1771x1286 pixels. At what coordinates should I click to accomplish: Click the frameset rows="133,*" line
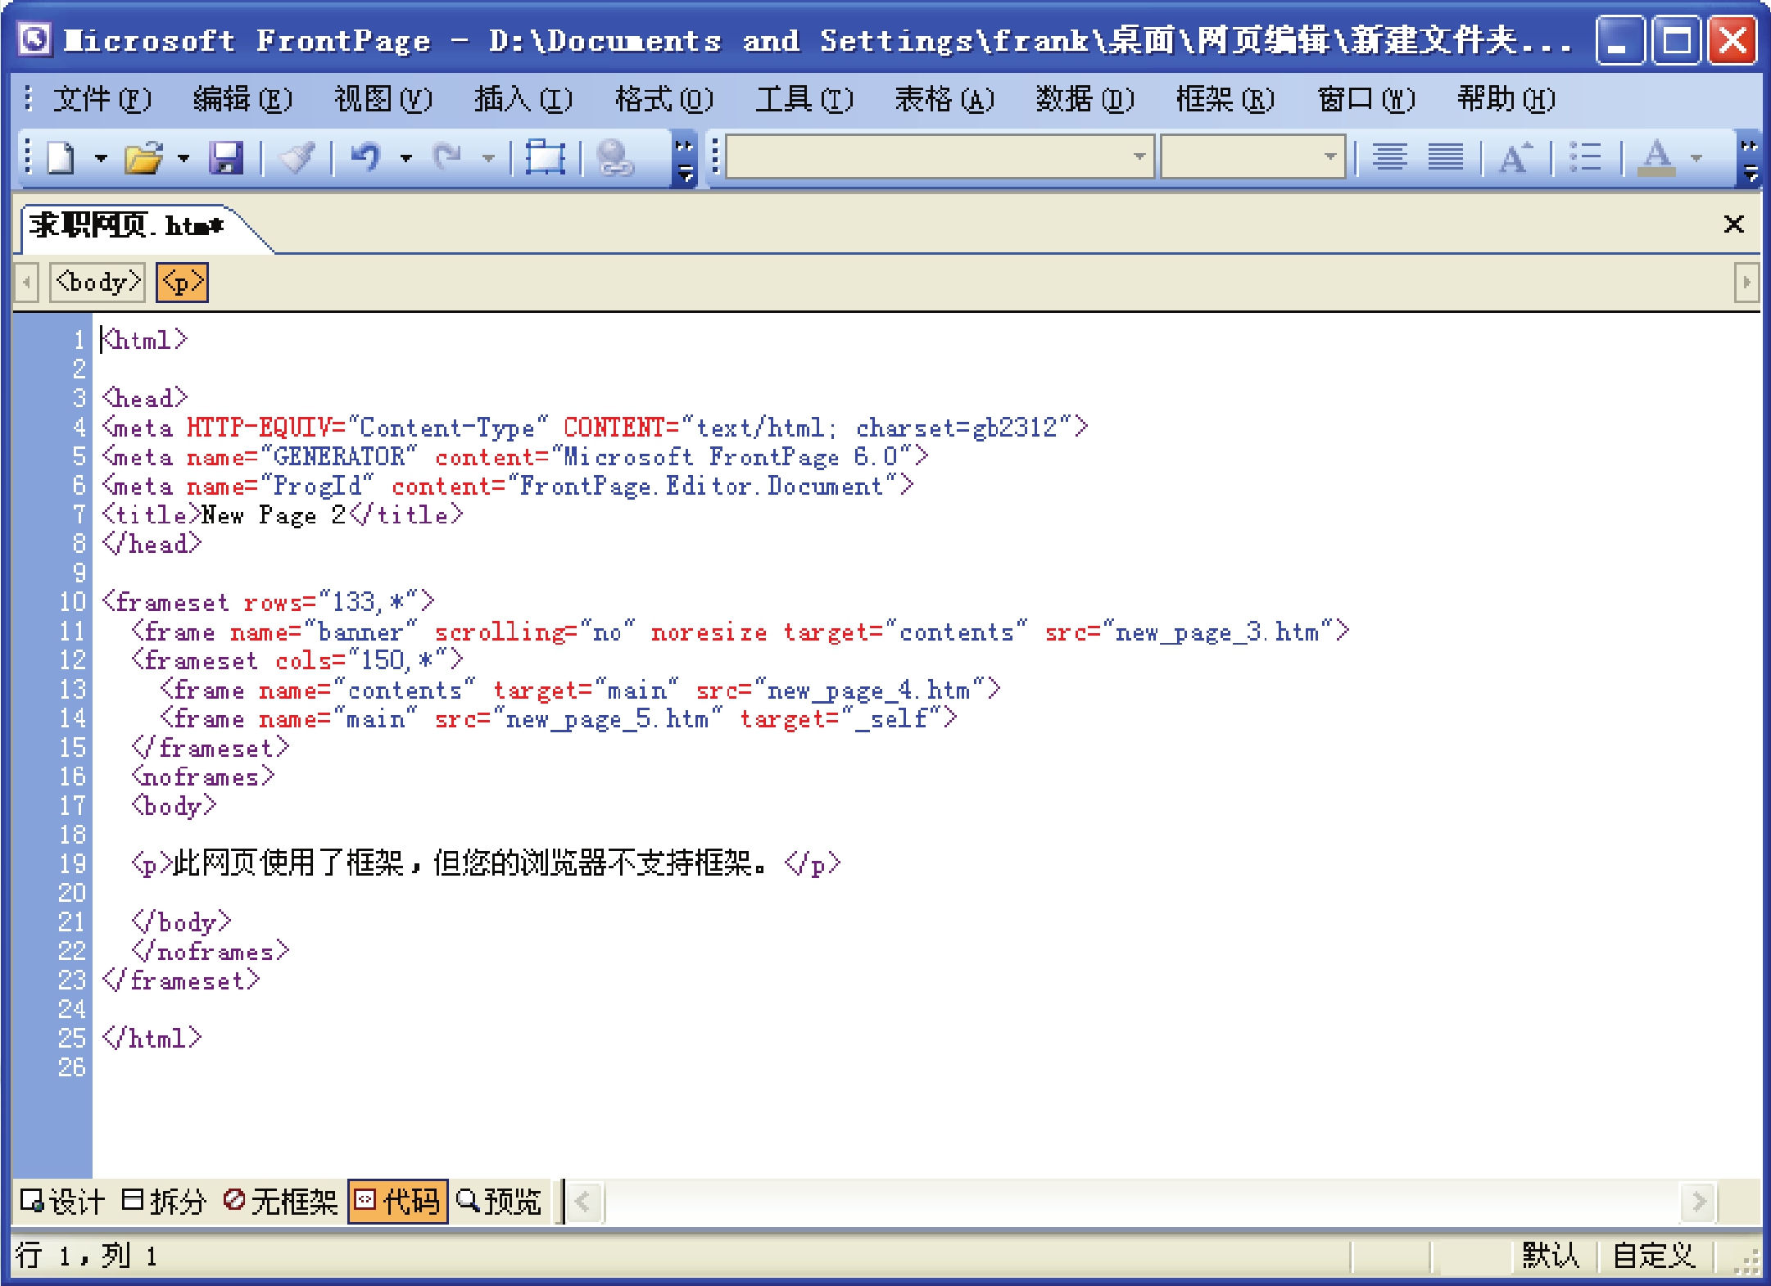click(x=268, y=602)
